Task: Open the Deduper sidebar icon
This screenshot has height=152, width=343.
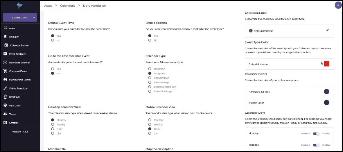Action: click(x=5, y=37)
